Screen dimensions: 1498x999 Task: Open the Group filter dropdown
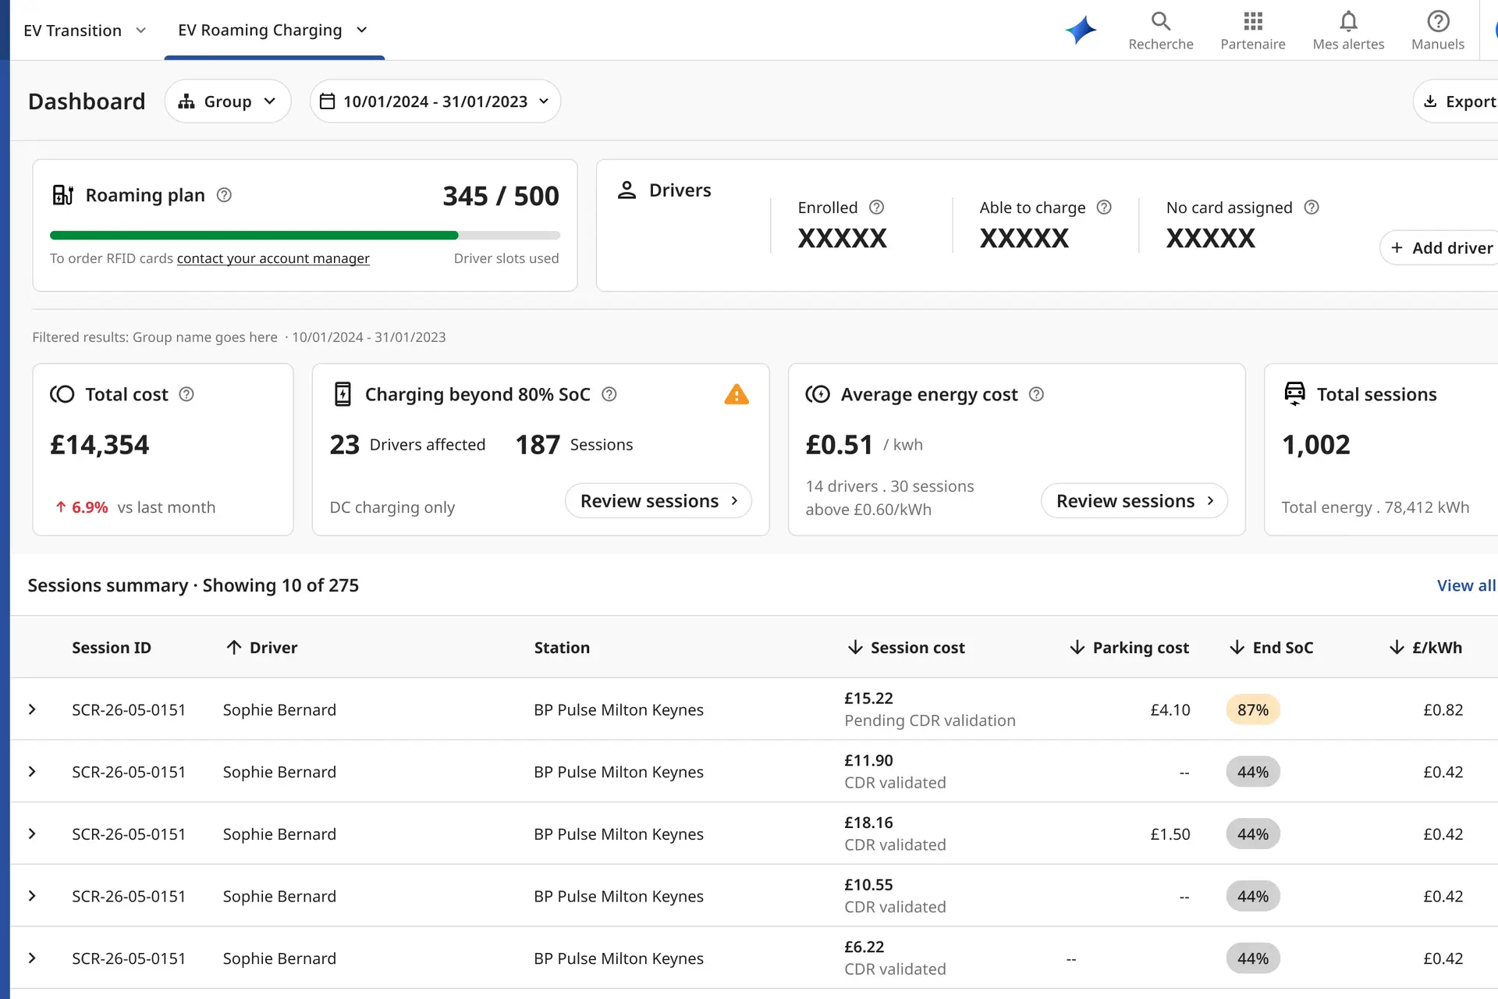click(227, 101)
